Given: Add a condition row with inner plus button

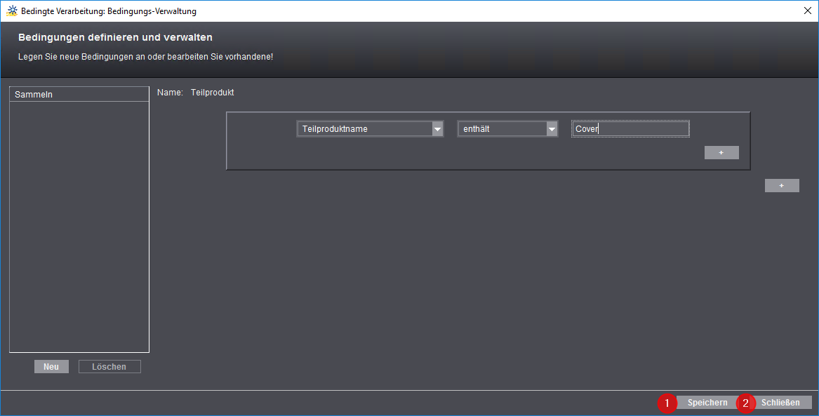Looking at the screenshot, I should tap(721, 153).
